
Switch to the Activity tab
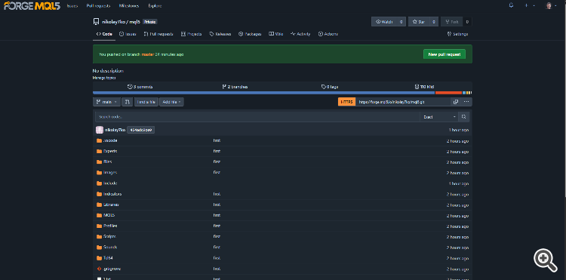pos(300,34)
